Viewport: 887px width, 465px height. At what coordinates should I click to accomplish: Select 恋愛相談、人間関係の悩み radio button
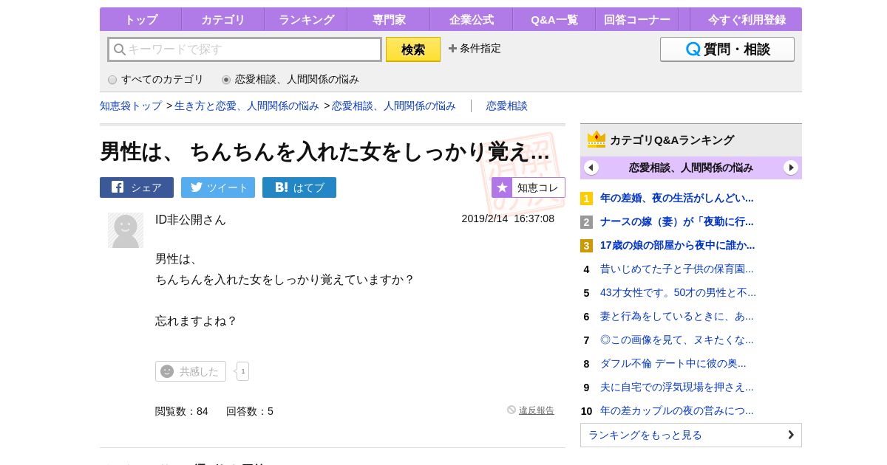click(226, 80)
